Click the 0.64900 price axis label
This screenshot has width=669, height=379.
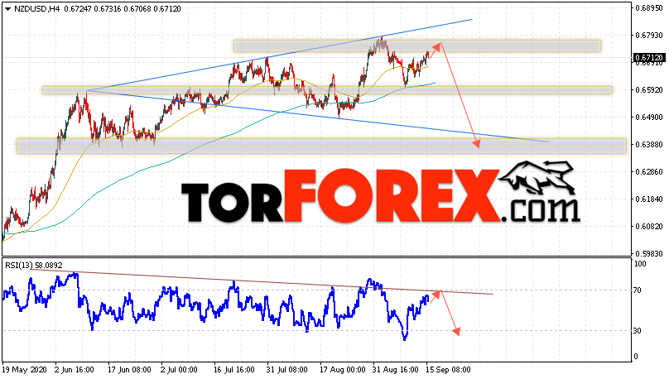pyautogui.click(x=648, y=118)
